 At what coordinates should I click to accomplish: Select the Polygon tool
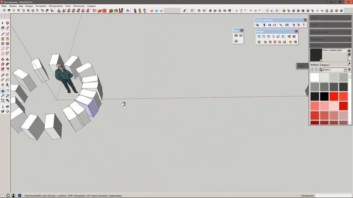pyautogui.click(x=7, y=43)
